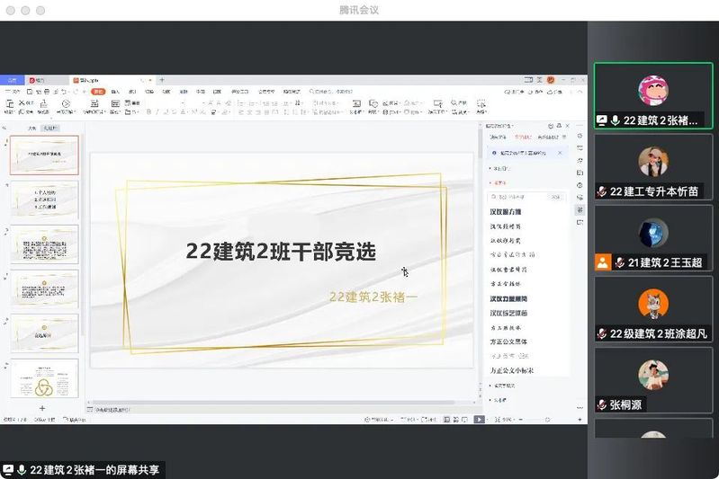Viewport: 719px width, 479px height.
Task: Select the 21建筑2王玉超 participant tile
Action: 653,238
